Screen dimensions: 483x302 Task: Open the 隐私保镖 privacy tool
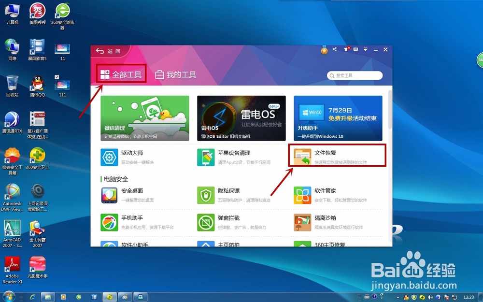(x=234, y=195)
